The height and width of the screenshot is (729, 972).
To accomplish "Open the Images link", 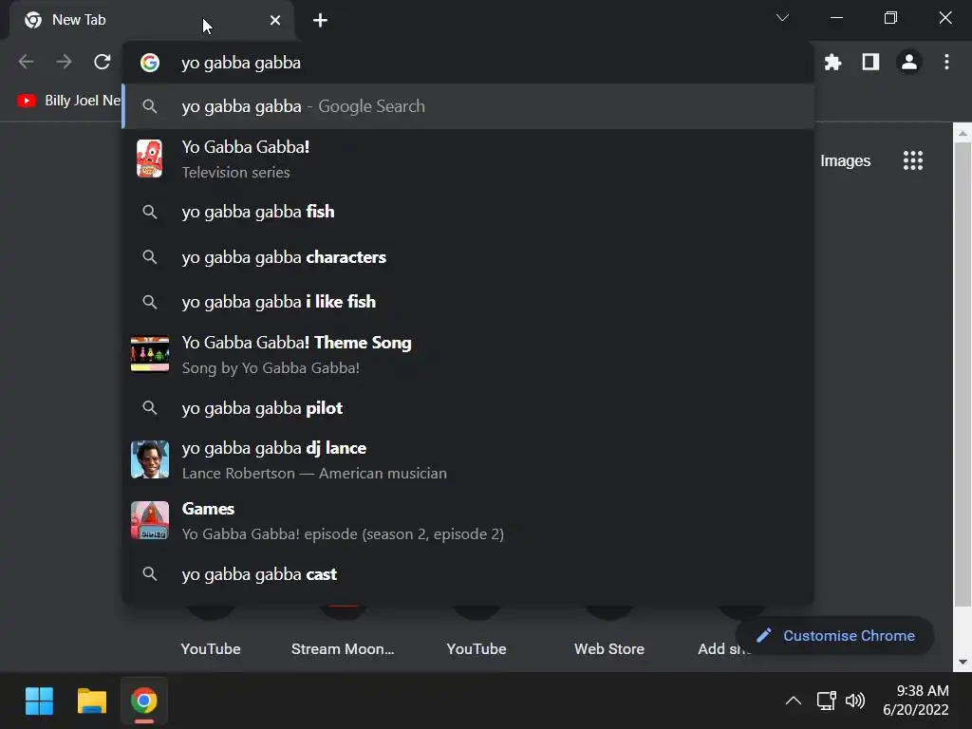I will 845,161.
